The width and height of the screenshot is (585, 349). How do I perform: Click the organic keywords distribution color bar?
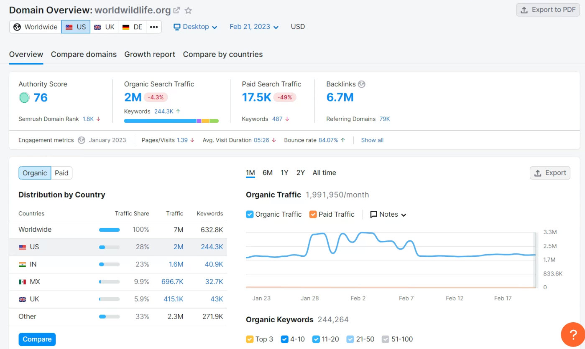[x=171, y=121]
